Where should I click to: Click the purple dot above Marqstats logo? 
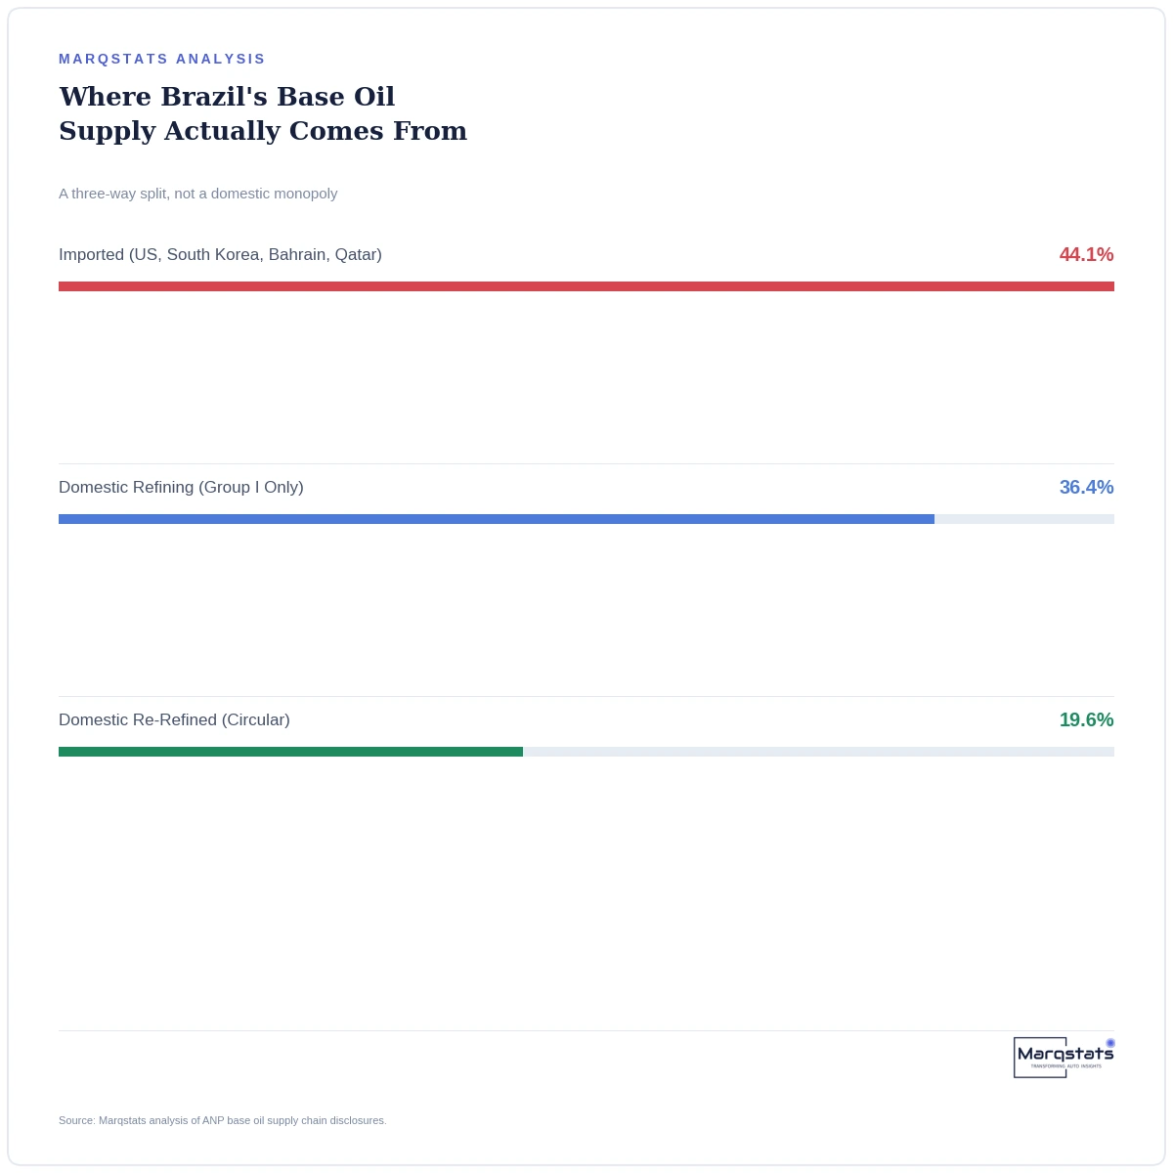[1110, 1043]
